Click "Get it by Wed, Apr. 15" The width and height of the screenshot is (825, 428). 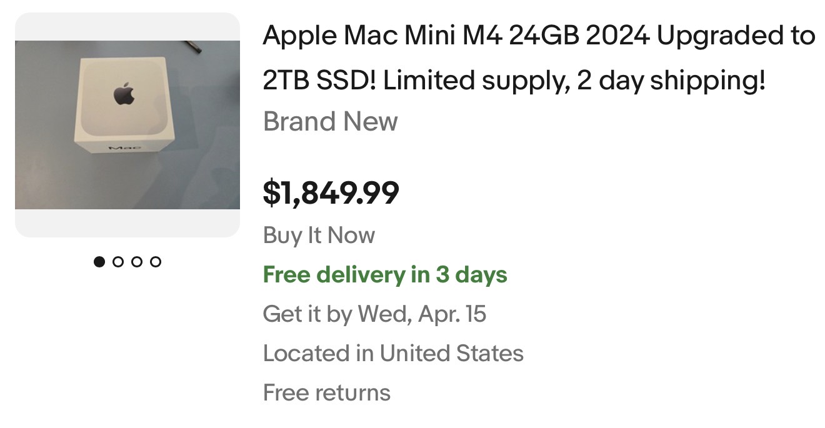374,314
